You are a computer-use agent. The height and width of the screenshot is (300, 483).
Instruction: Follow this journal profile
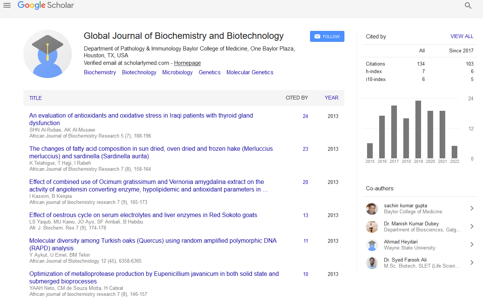tap(327, 37)
